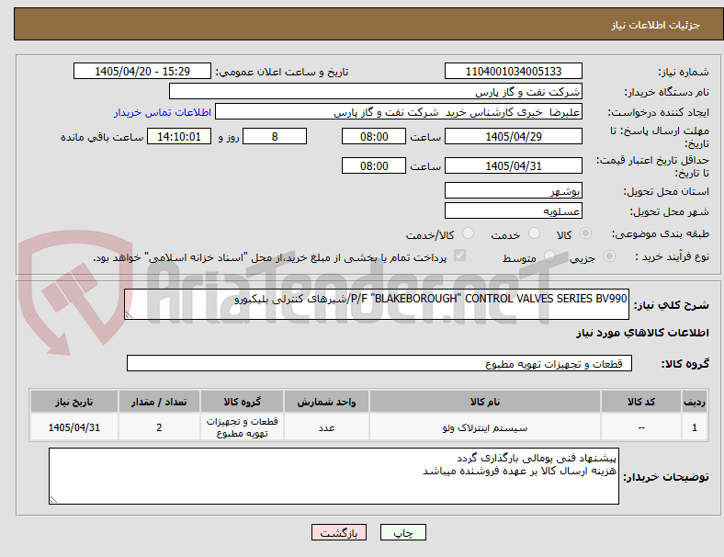Click the سیستم اینترلاک ولو table row
Screen dimensions: 724x557
[x=368, y=427]
